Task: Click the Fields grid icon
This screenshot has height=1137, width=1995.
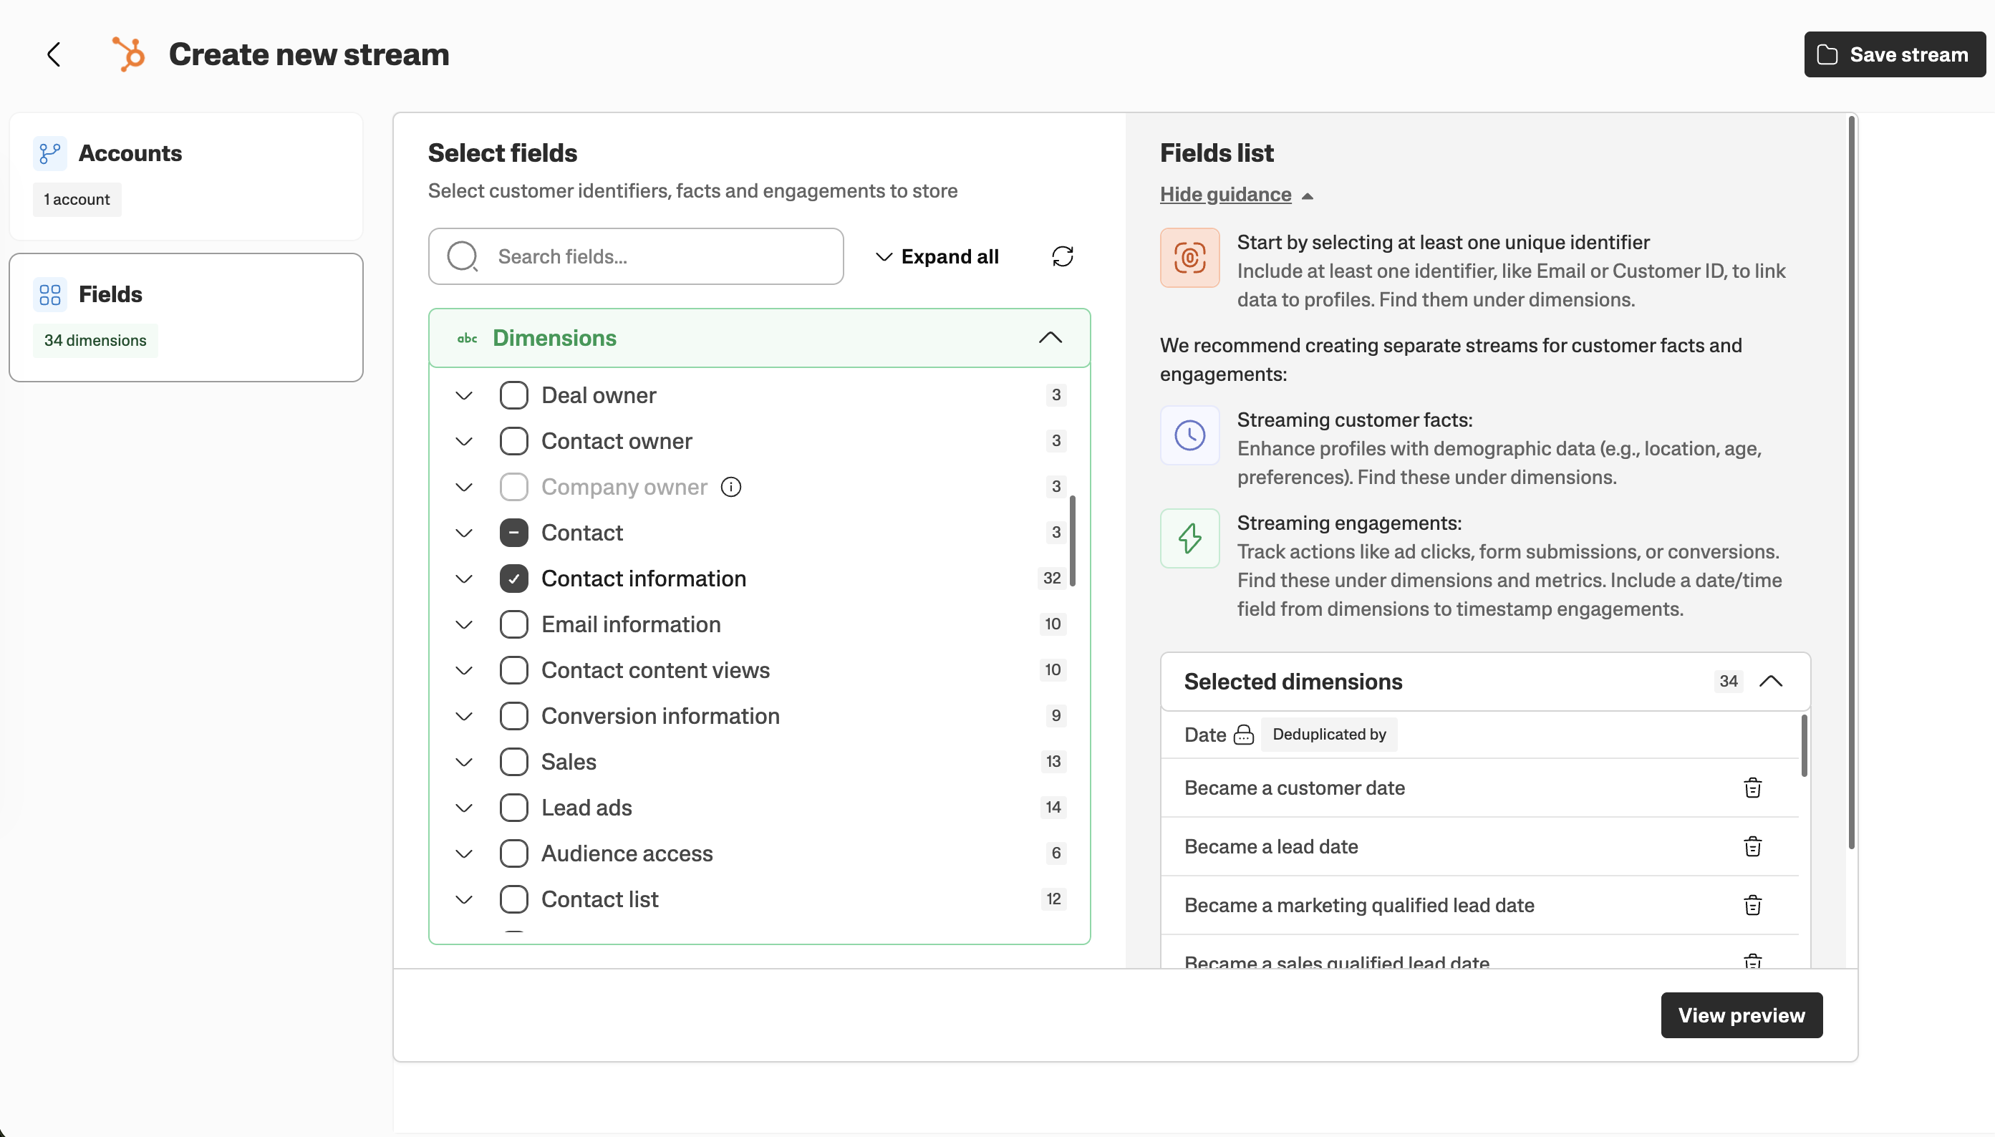Action: [x=50, y=294]
